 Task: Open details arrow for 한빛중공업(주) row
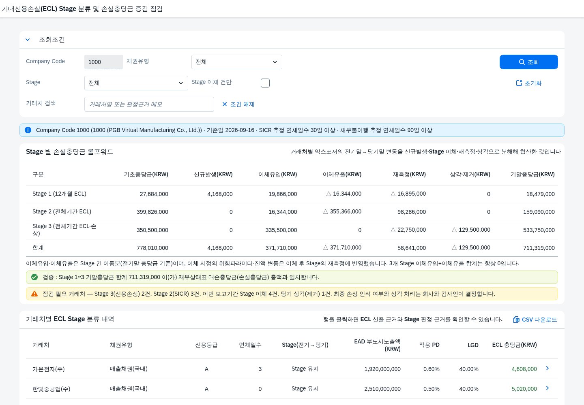coord(547,388)
